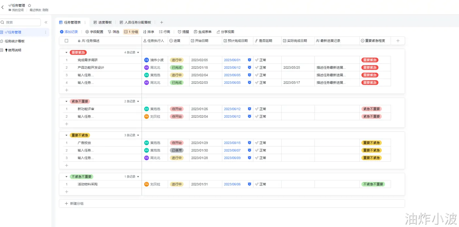Click the reminder clock for 2023/06/06
Image resolution: width=459 pixels, height=227 pixels.
(249, 184)
